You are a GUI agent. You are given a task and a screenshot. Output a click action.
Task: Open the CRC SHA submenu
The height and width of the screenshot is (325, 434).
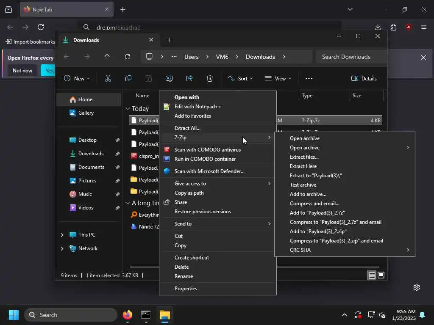345,250
